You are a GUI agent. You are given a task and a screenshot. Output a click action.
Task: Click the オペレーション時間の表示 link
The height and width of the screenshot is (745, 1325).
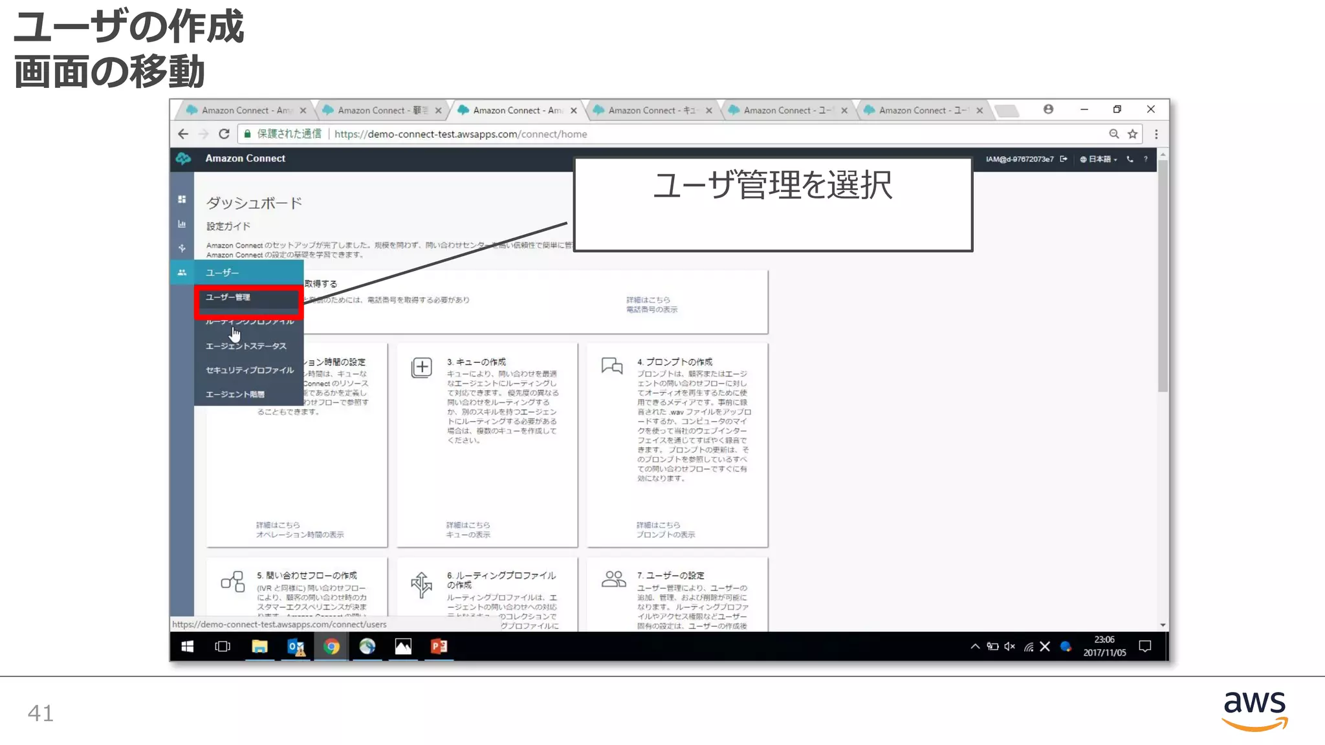[300, 535]
